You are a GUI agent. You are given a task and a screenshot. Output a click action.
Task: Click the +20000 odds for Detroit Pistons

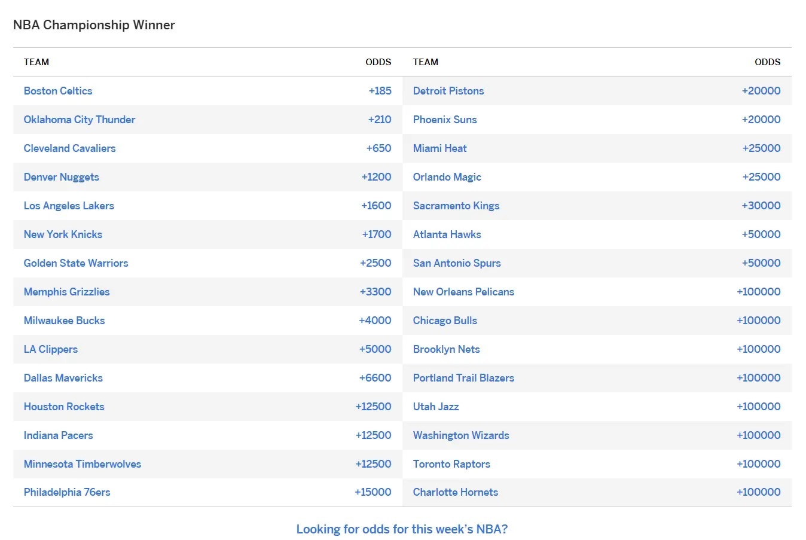point(761,91)
